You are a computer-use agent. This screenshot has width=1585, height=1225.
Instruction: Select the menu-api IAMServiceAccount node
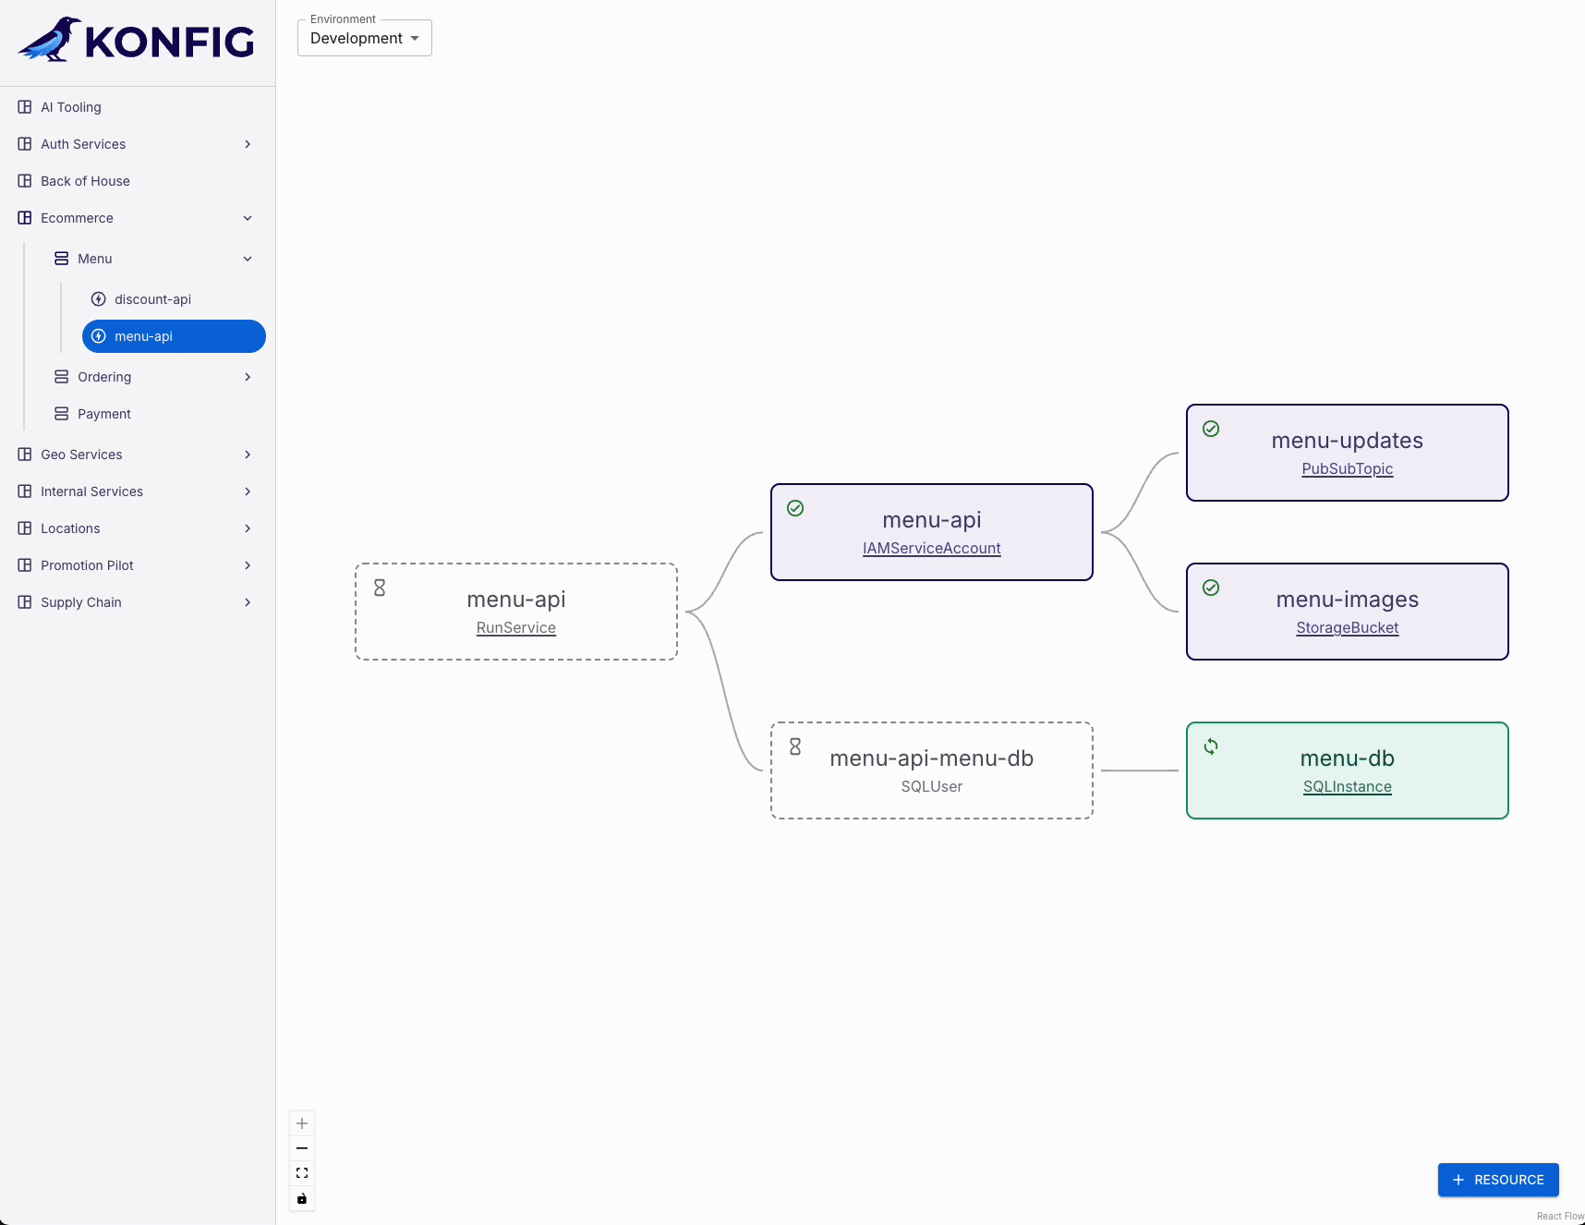pos(931,521)
